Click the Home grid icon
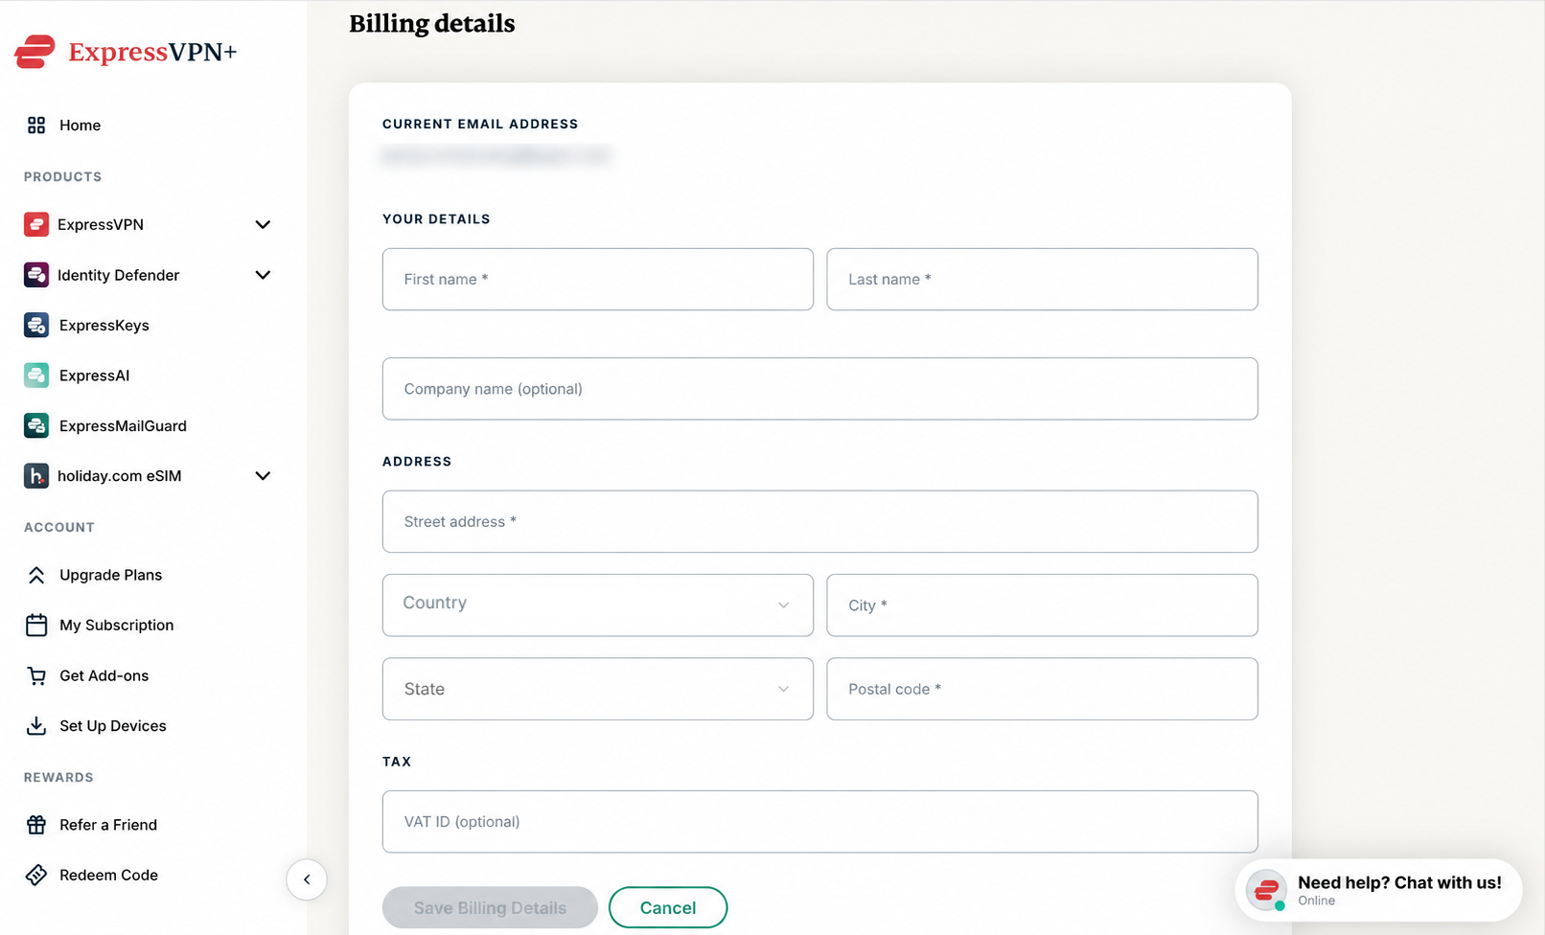Image resolution: width=1545 pixels, height=935 pixels. tap(36, 125)
